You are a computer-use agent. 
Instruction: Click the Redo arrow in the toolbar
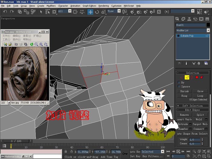(12, 12)
